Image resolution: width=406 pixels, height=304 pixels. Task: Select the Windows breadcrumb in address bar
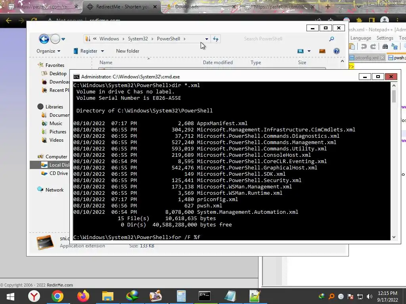coord(109,39)
